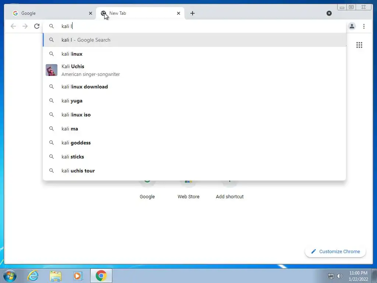
Task: Click the Kali Uchis thumbnail image
Action: click(x=52, y=70)
